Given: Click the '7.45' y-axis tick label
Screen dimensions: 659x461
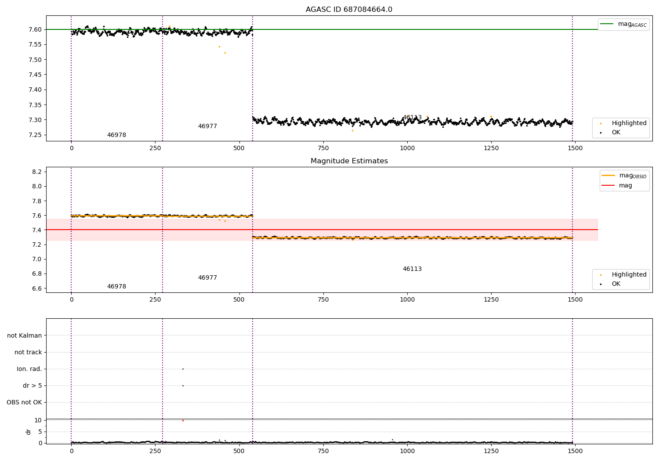Looking at the screenshot, I should [35, 75].
